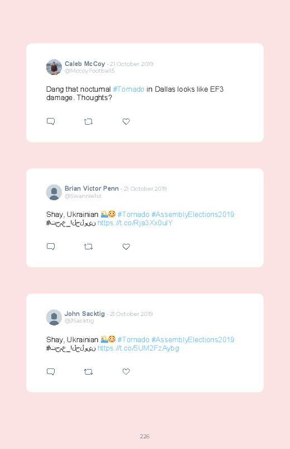290x449 pixels.
Task: Follow the t.co/Rja3Xx0ulY link
Action: click(x=135, y=223)
